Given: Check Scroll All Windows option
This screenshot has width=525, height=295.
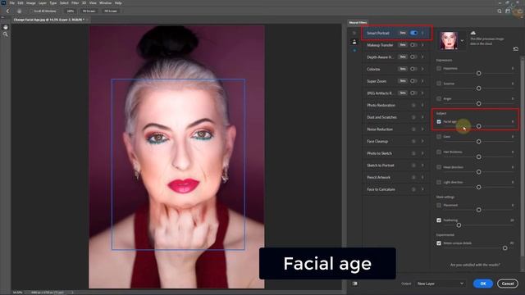Looking at the screenshot, I should [x=31, y=11].
